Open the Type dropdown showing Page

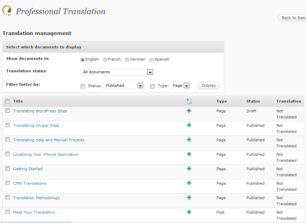180,85
